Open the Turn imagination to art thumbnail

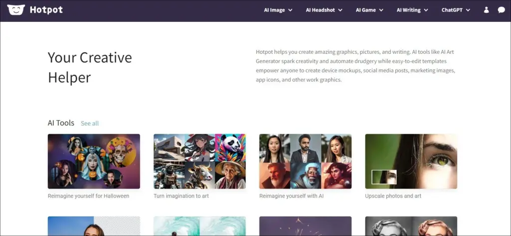point(200,161)
